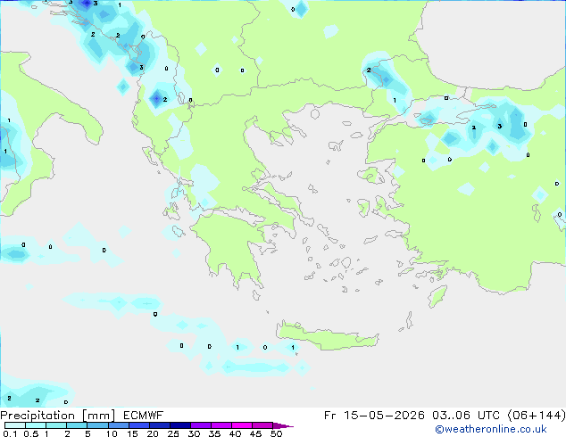Click the above-50 arrow tip of legend
The width and height of the screenshot is (566, 437).
(283, 426)
